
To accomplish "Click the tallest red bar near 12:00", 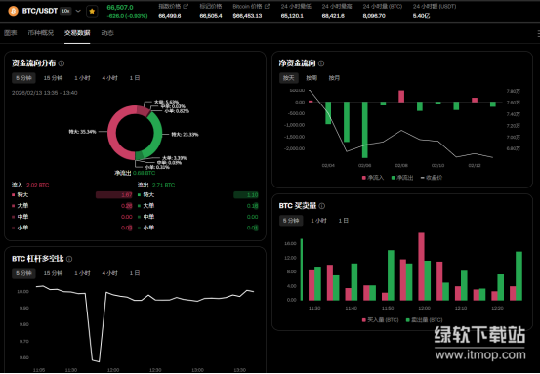I will [x=421, y=267].
